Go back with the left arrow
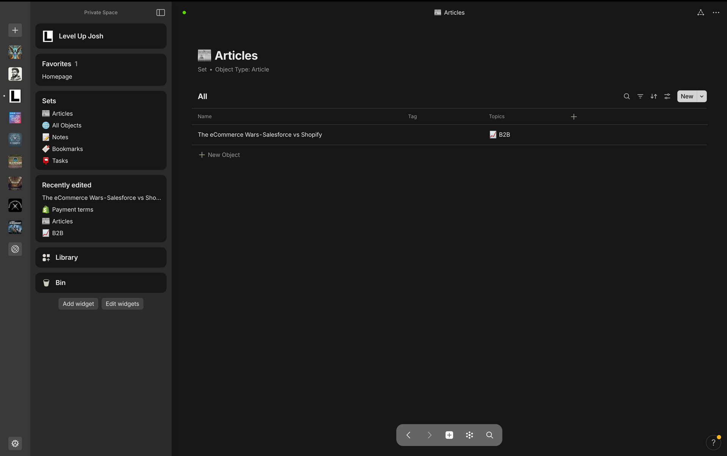 [408, 435]
